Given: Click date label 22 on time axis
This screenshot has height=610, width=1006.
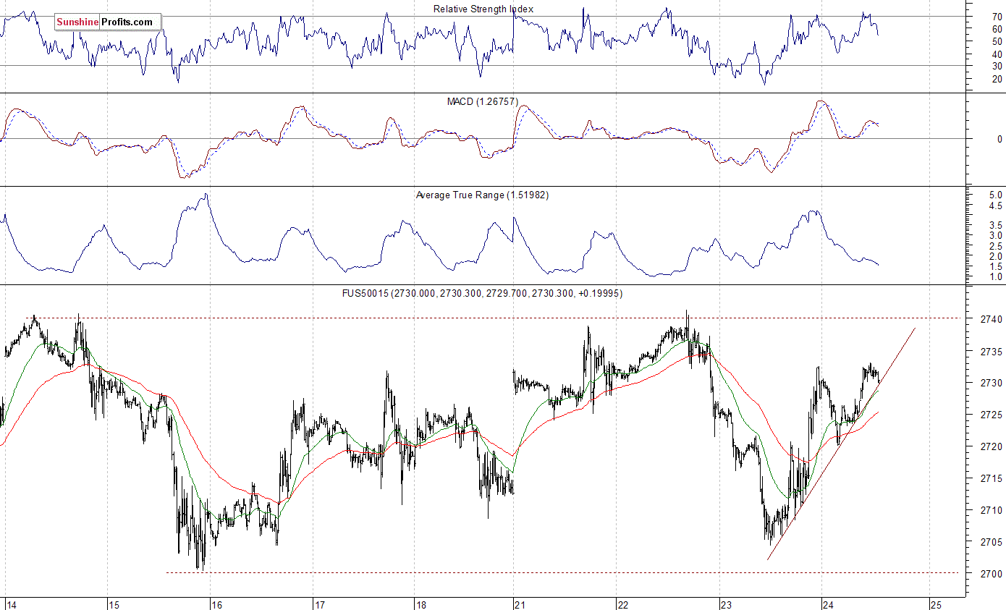Looking at the screenshot, I should pyautogui.click(x=622, y=604).
